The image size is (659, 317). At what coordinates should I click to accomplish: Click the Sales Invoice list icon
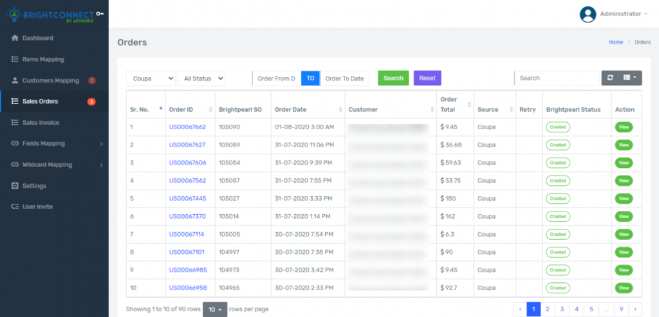(15, 123)
